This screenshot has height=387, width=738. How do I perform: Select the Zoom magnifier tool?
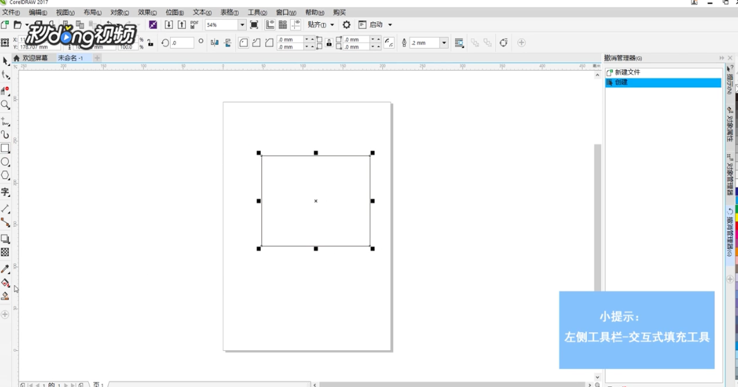(x=5, y=105)
